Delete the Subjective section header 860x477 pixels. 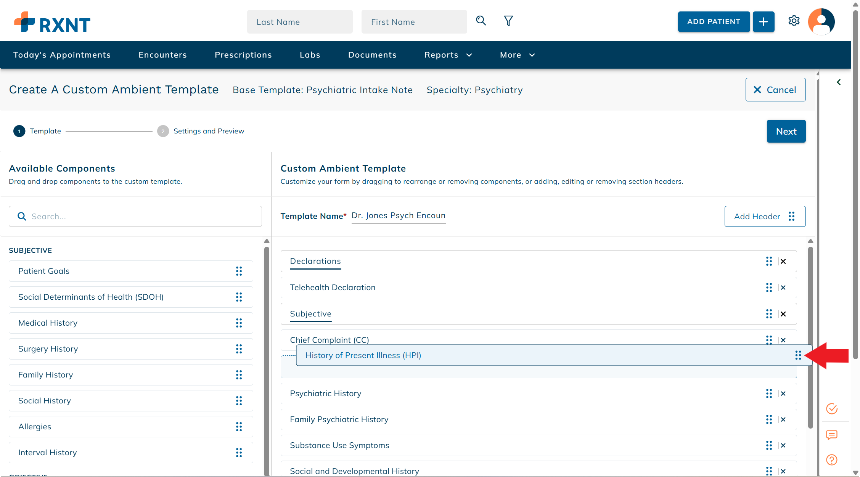pos(783,314)
